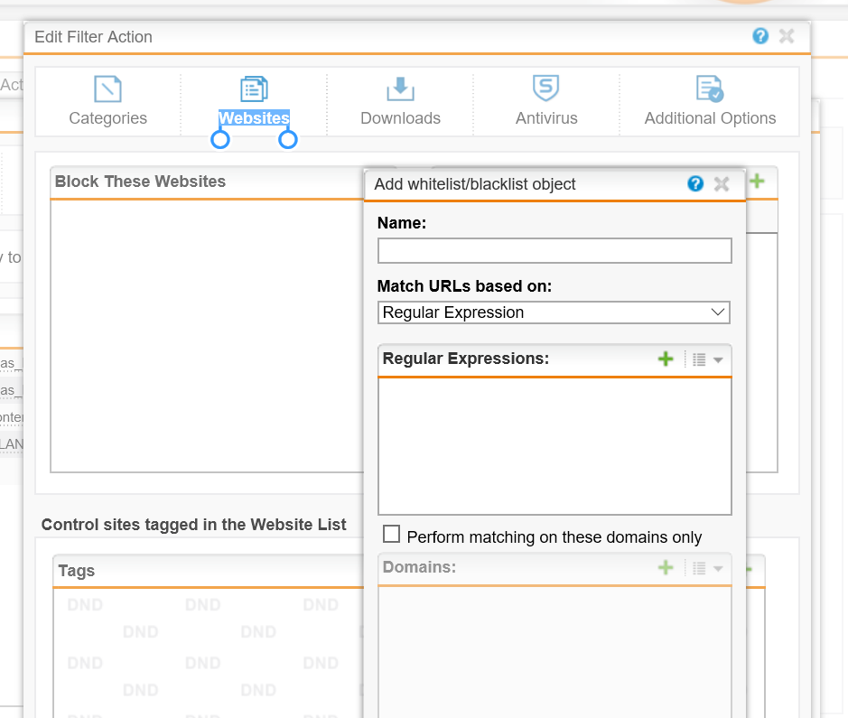The width and height of the screenshot is (848, 718).
Task: Click inside the Domains list box
Action: [x=554, y=650]
